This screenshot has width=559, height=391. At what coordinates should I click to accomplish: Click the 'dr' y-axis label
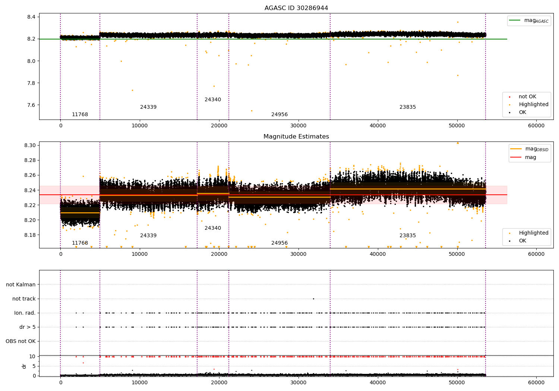coord(24,366)
